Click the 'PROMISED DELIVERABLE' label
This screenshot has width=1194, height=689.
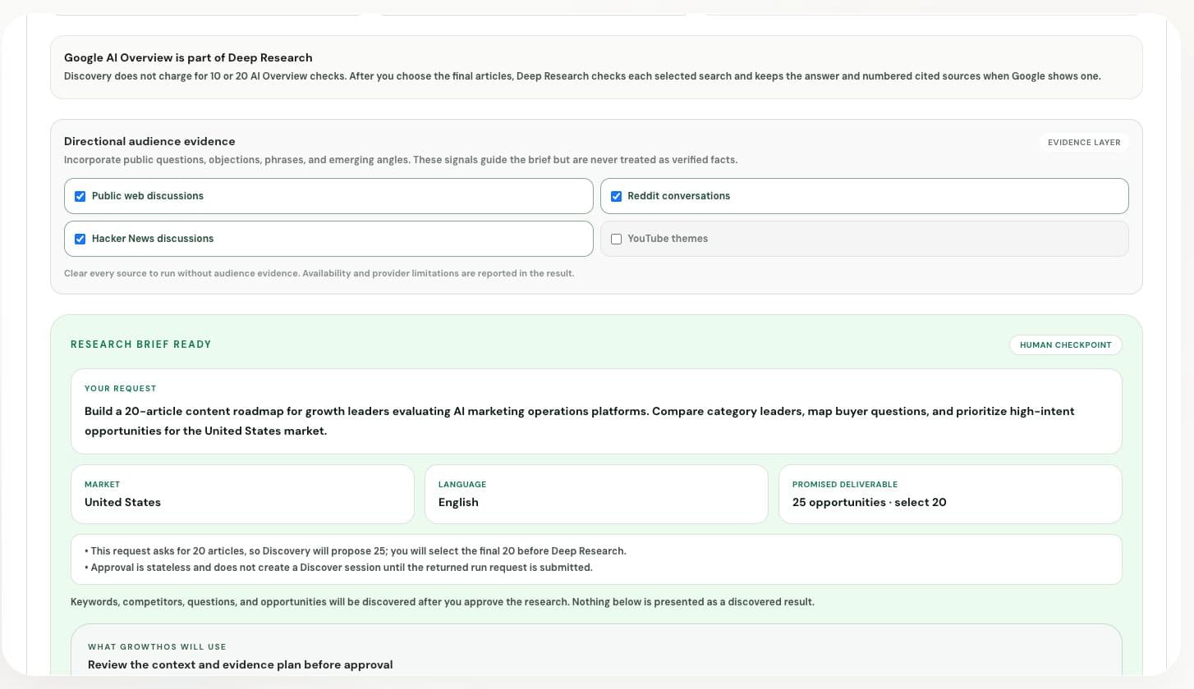coord(845,484)
